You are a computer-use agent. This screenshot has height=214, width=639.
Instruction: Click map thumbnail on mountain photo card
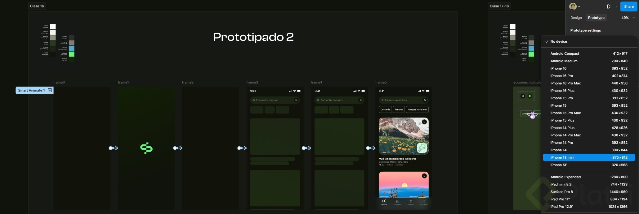422,148
